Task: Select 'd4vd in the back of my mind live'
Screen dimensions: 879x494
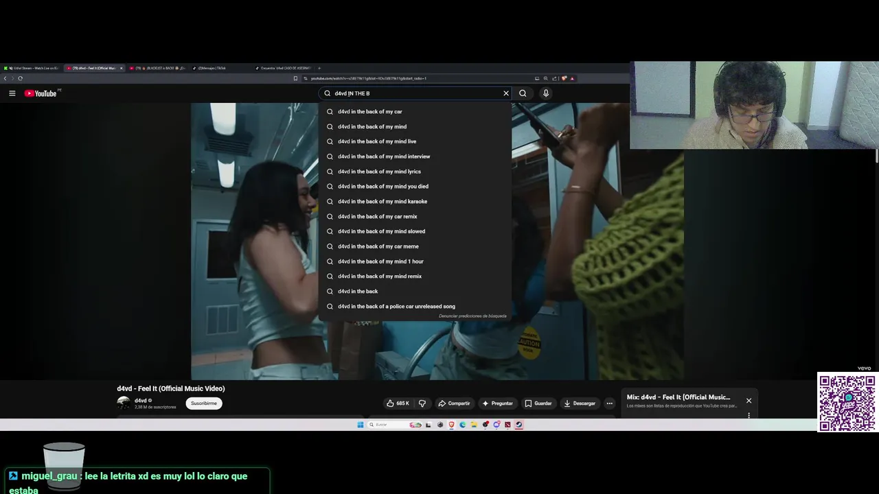Action: [416, 141]
